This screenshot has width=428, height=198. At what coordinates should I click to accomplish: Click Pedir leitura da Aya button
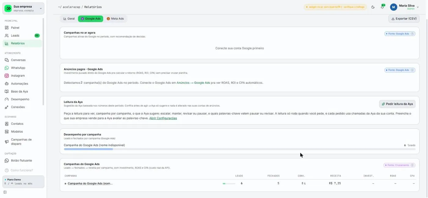click(397, 104)
